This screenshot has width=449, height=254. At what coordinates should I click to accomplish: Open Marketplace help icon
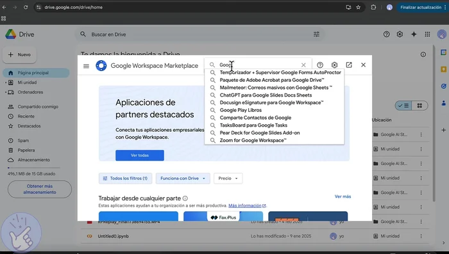(x=320, y=65)
